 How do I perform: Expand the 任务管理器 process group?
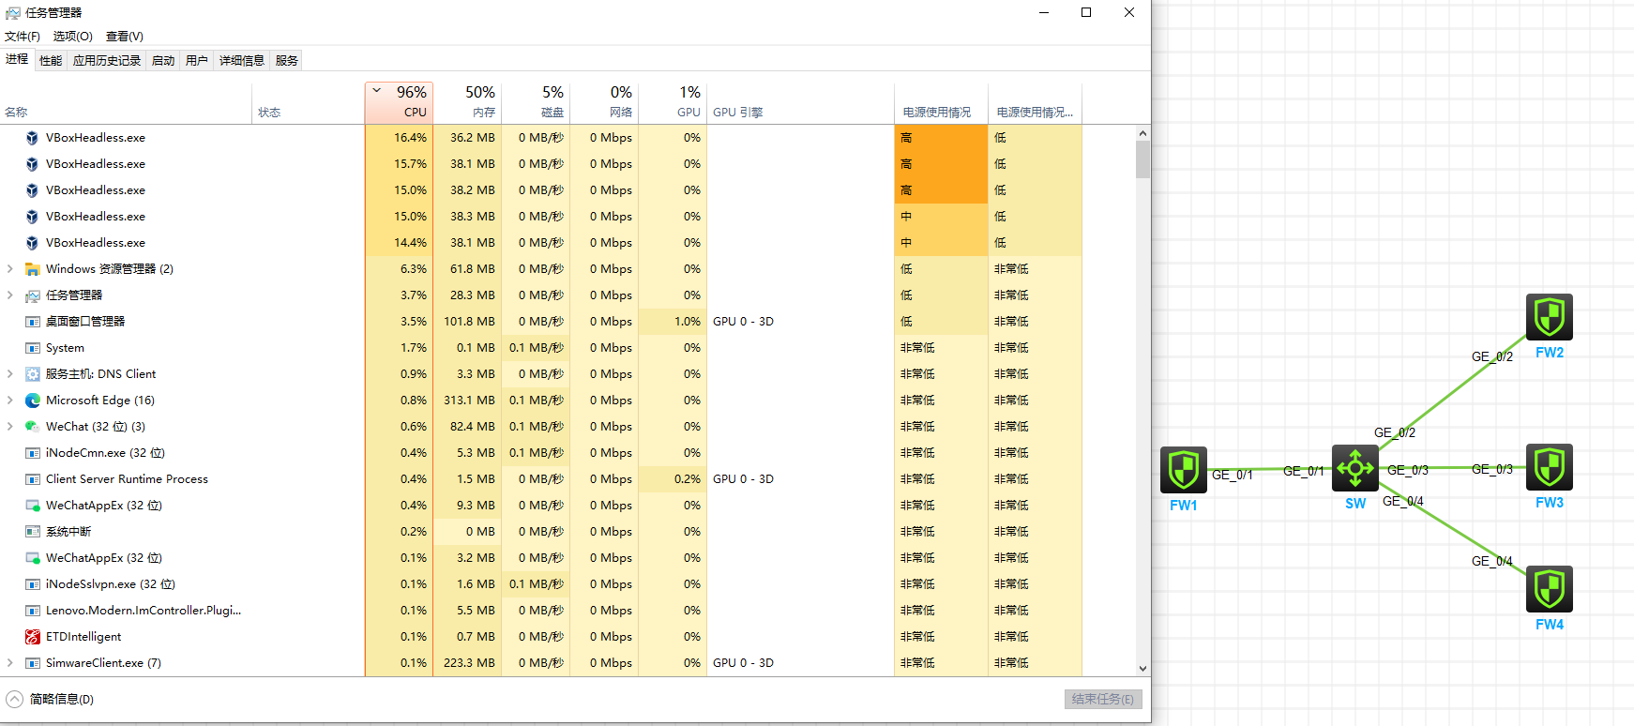[x=10, y=295]
